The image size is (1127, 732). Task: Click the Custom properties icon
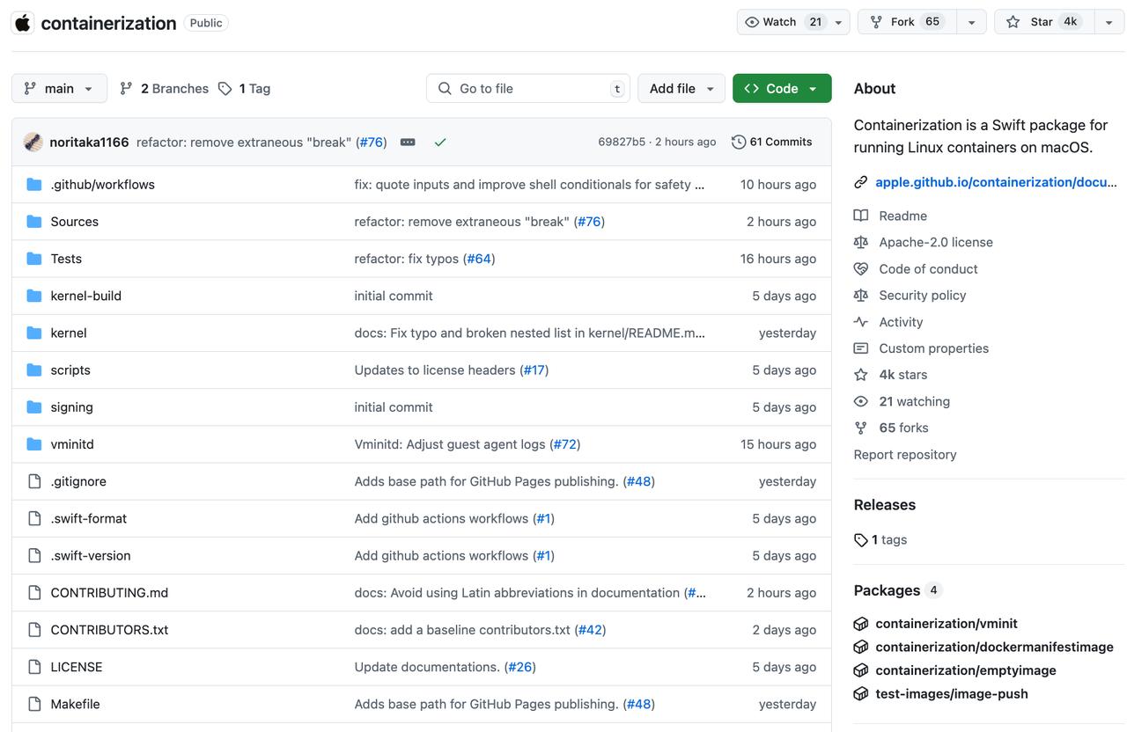coord(861,348)
